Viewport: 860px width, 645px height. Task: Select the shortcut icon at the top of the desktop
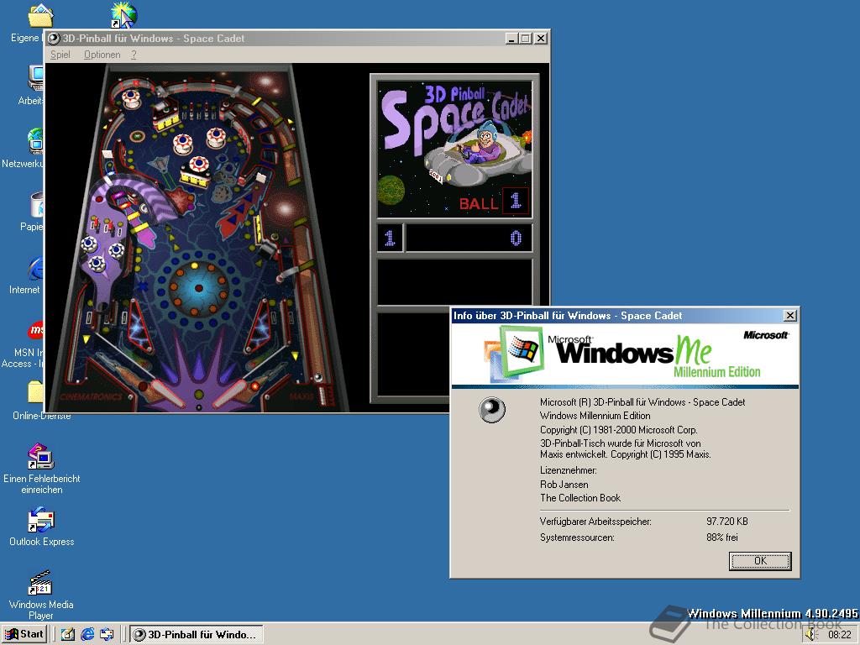tap(123, 15)
